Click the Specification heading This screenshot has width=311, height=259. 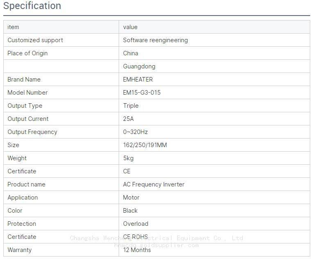click(32, 6)
